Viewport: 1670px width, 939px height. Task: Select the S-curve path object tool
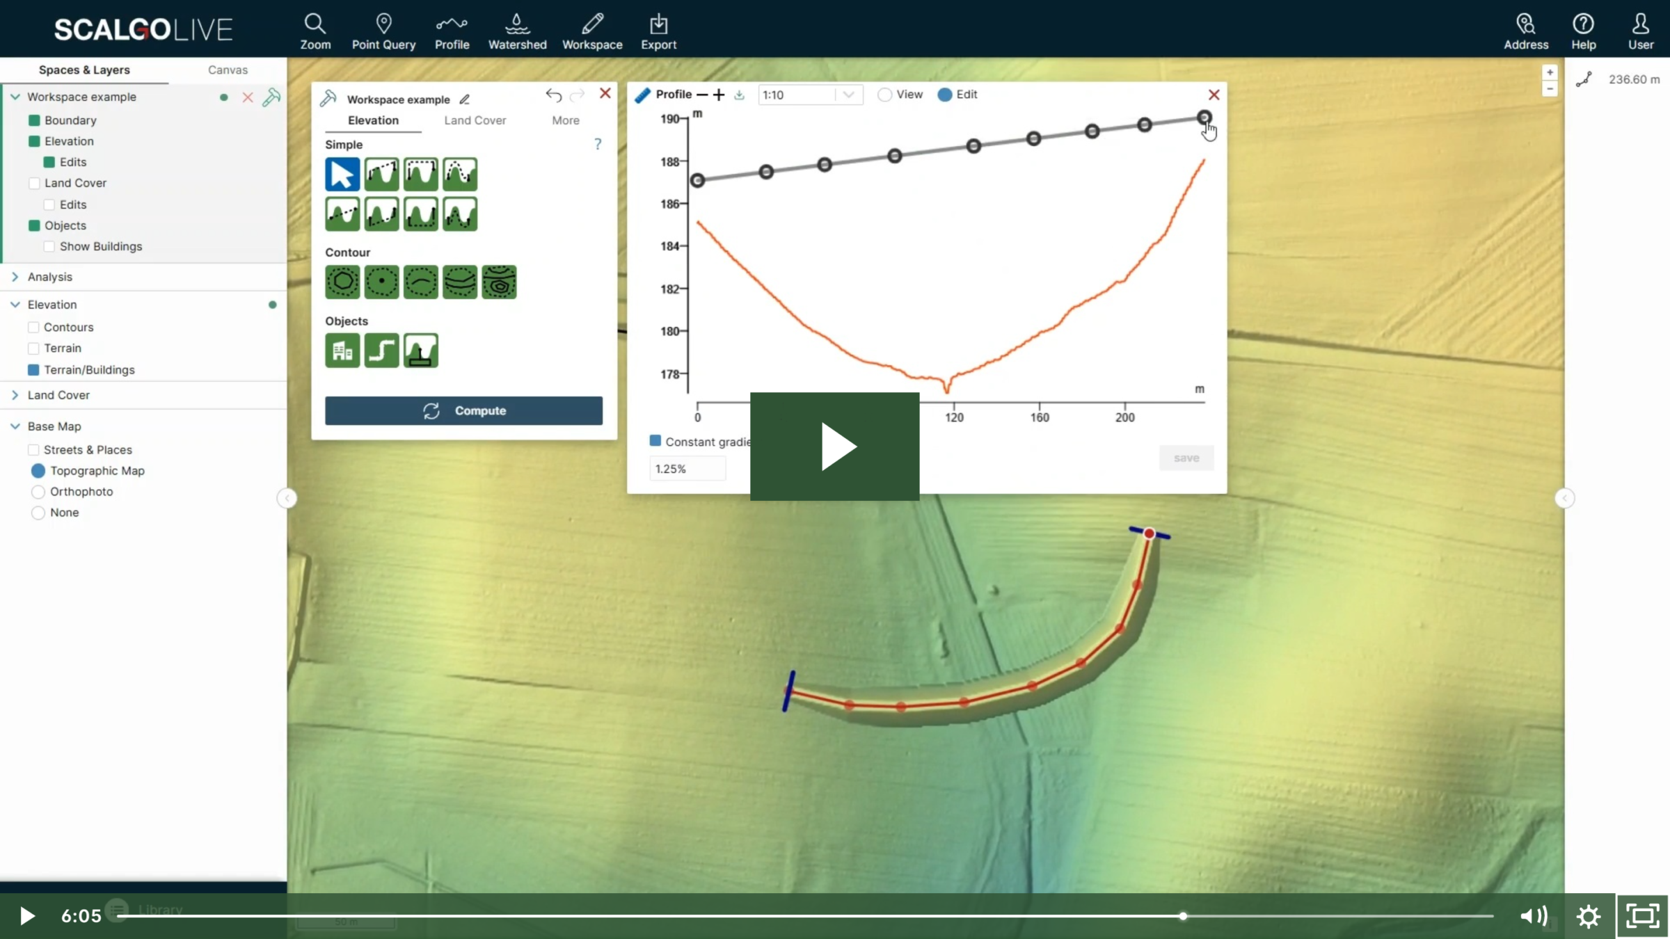381,350
